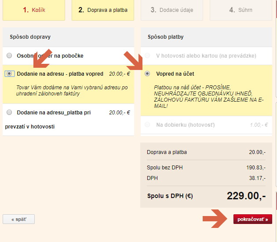
Task: Select V hotovosti alebo kartou payment radio
Action: pos(147,56)
